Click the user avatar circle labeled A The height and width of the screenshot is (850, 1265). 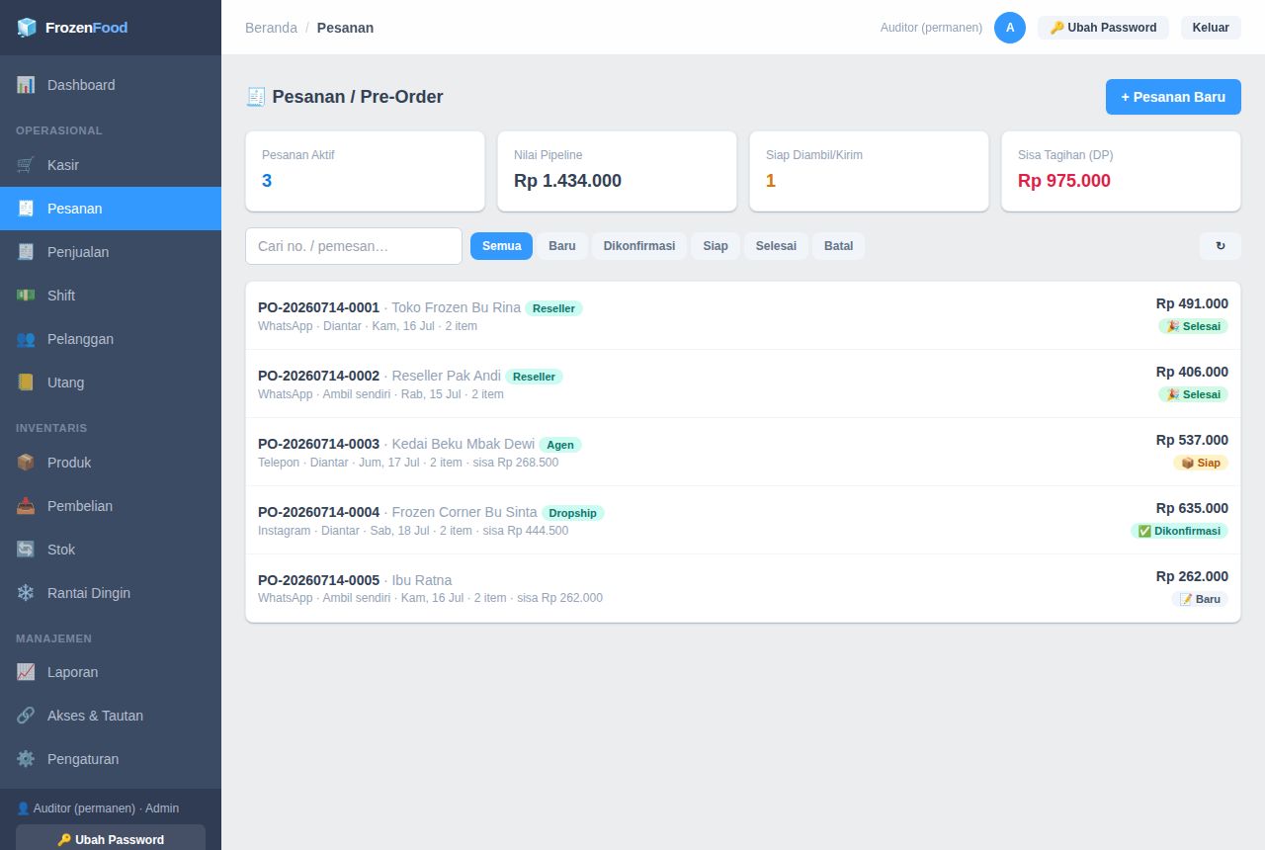tap(1010, 28)
